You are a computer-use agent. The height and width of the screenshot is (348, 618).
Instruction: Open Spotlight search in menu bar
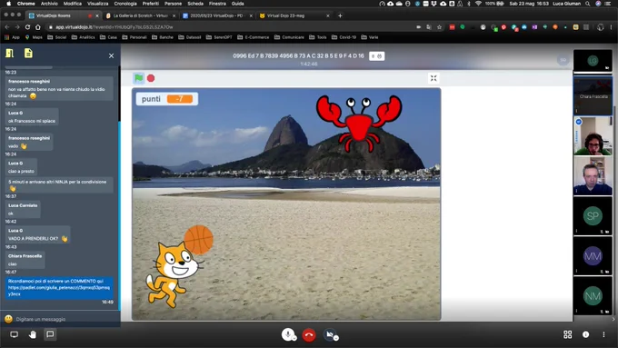point(588,4)
